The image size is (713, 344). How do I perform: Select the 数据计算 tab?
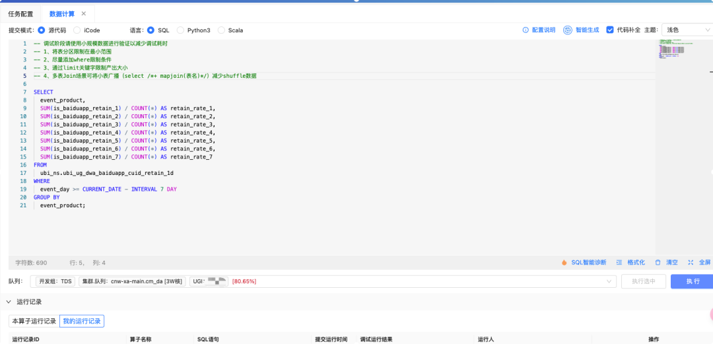click(x=62, y=14)
